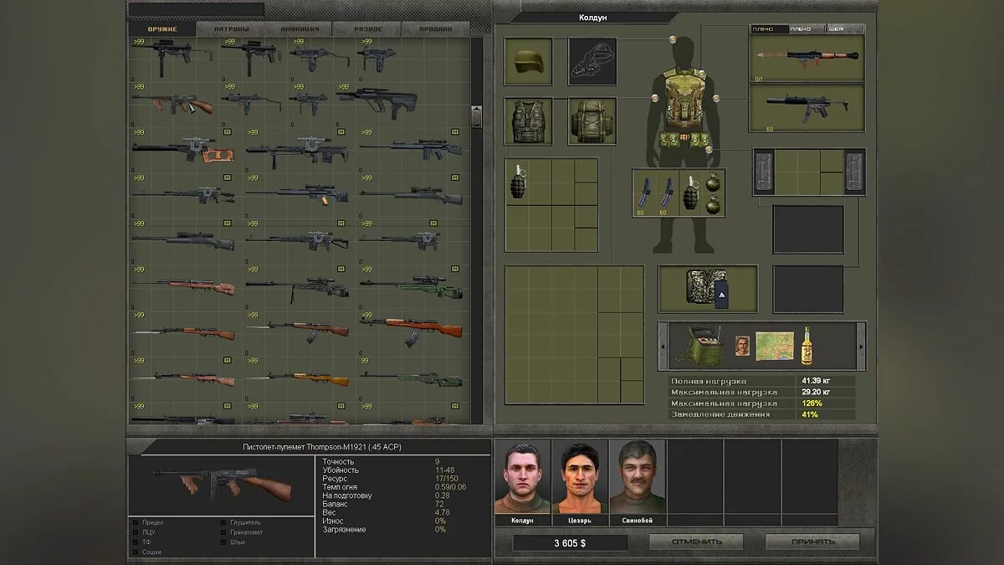Viewport: 1004px width, 565px height.
Task: Open the map item in inventory
Action: [x=773, y=346]
